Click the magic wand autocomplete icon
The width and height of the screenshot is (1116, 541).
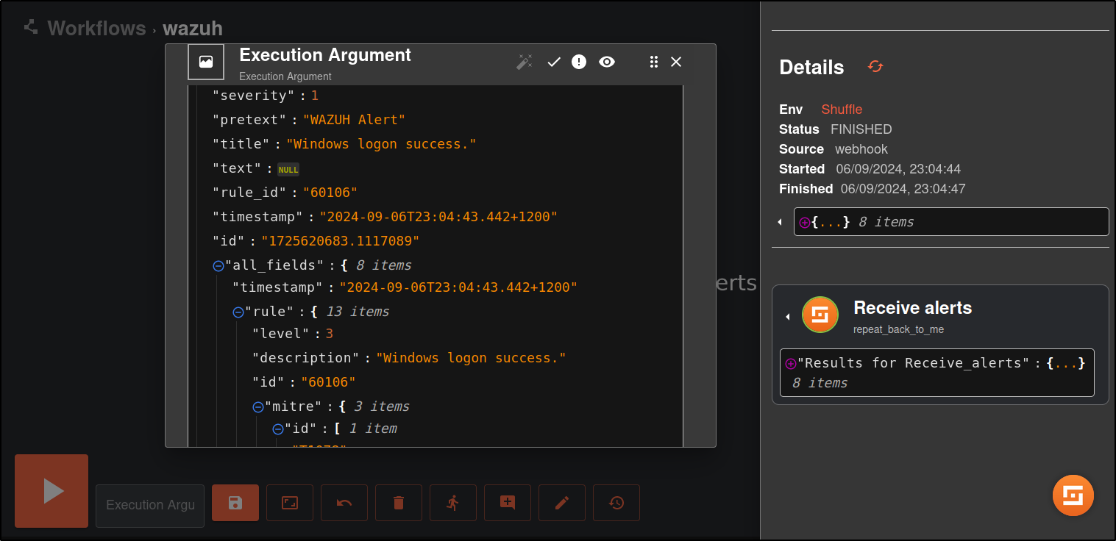(x=524, y=62)
